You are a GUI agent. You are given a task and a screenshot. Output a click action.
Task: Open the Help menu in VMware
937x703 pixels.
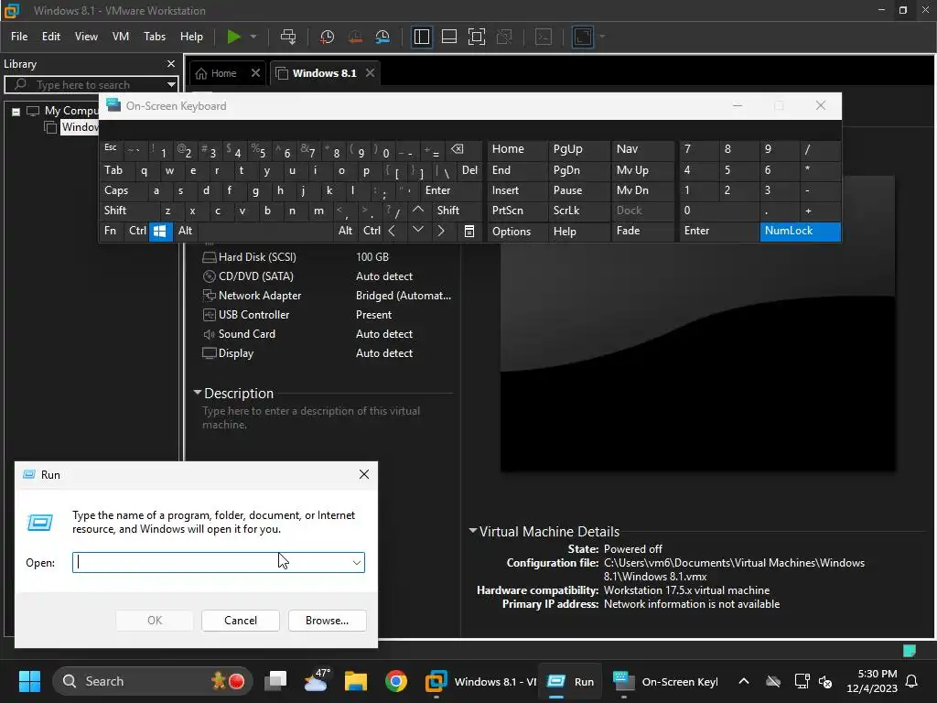pos(192,37)
